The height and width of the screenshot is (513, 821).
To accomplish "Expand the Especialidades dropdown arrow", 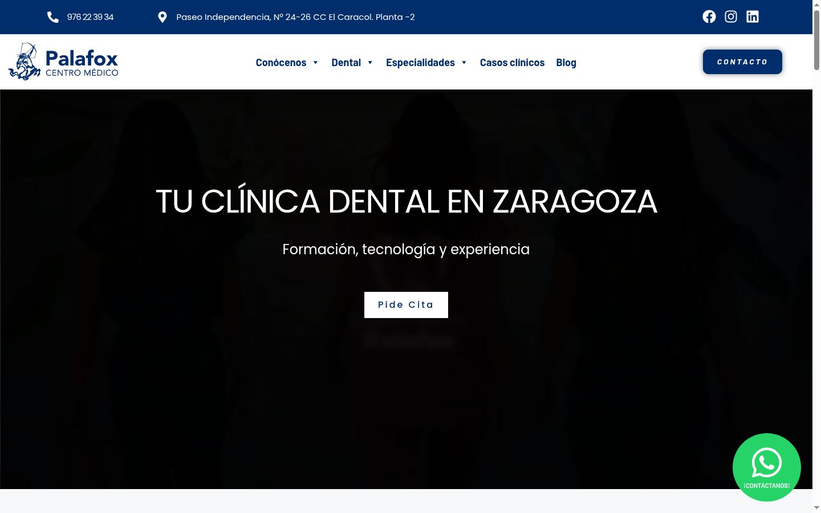I will click(464, 63).
